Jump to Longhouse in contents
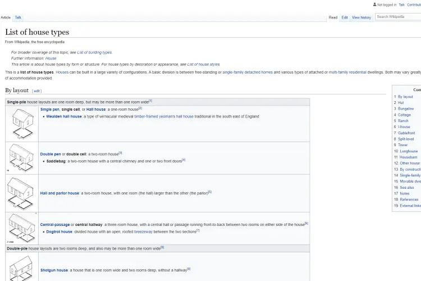 point(409,151)
